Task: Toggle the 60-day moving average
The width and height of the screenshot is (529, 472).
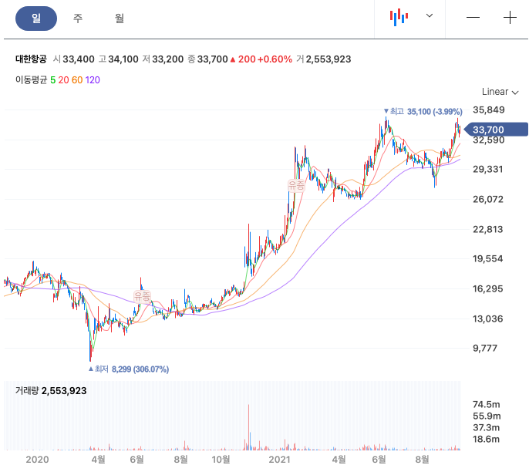Action: [77, 80]
